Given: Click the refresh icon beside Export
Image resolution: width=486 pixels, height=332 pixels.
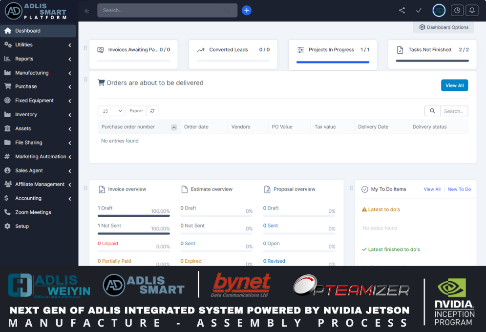Looking at the screenshot, I should (152, 111).
